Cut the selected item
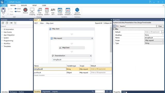Viewport: 165px width, 93px height. (x=10, y=9)
